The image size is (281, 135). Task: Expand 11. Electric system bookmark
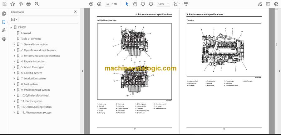click(x=14, y=101)
